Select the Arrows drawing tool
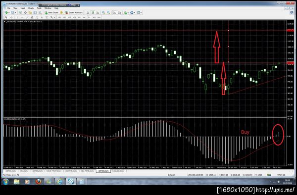The height and width of the screenshot is (195, 297). [51, 17]
